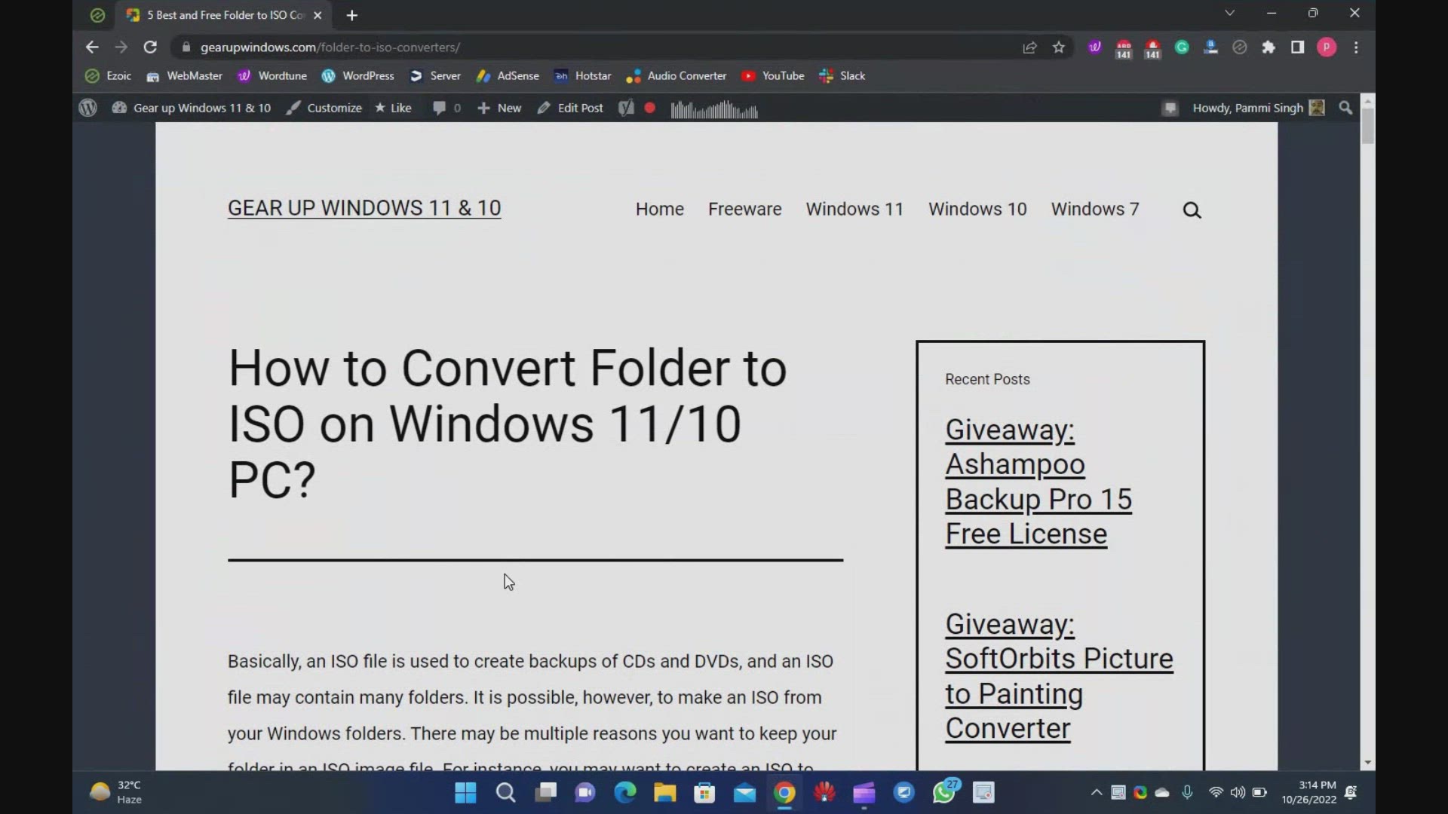Select the Home navigation item
Viewport: 1448px width, 814px height.
click(x=659, y=210)
